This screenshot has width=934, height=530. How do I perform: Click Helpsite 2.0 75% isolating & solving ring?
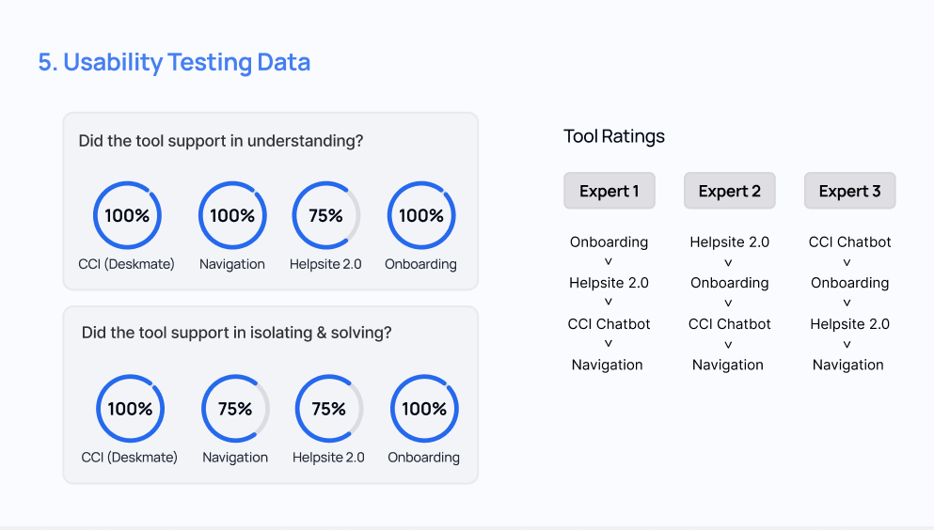pyautogui.click(x=329, y=409)
